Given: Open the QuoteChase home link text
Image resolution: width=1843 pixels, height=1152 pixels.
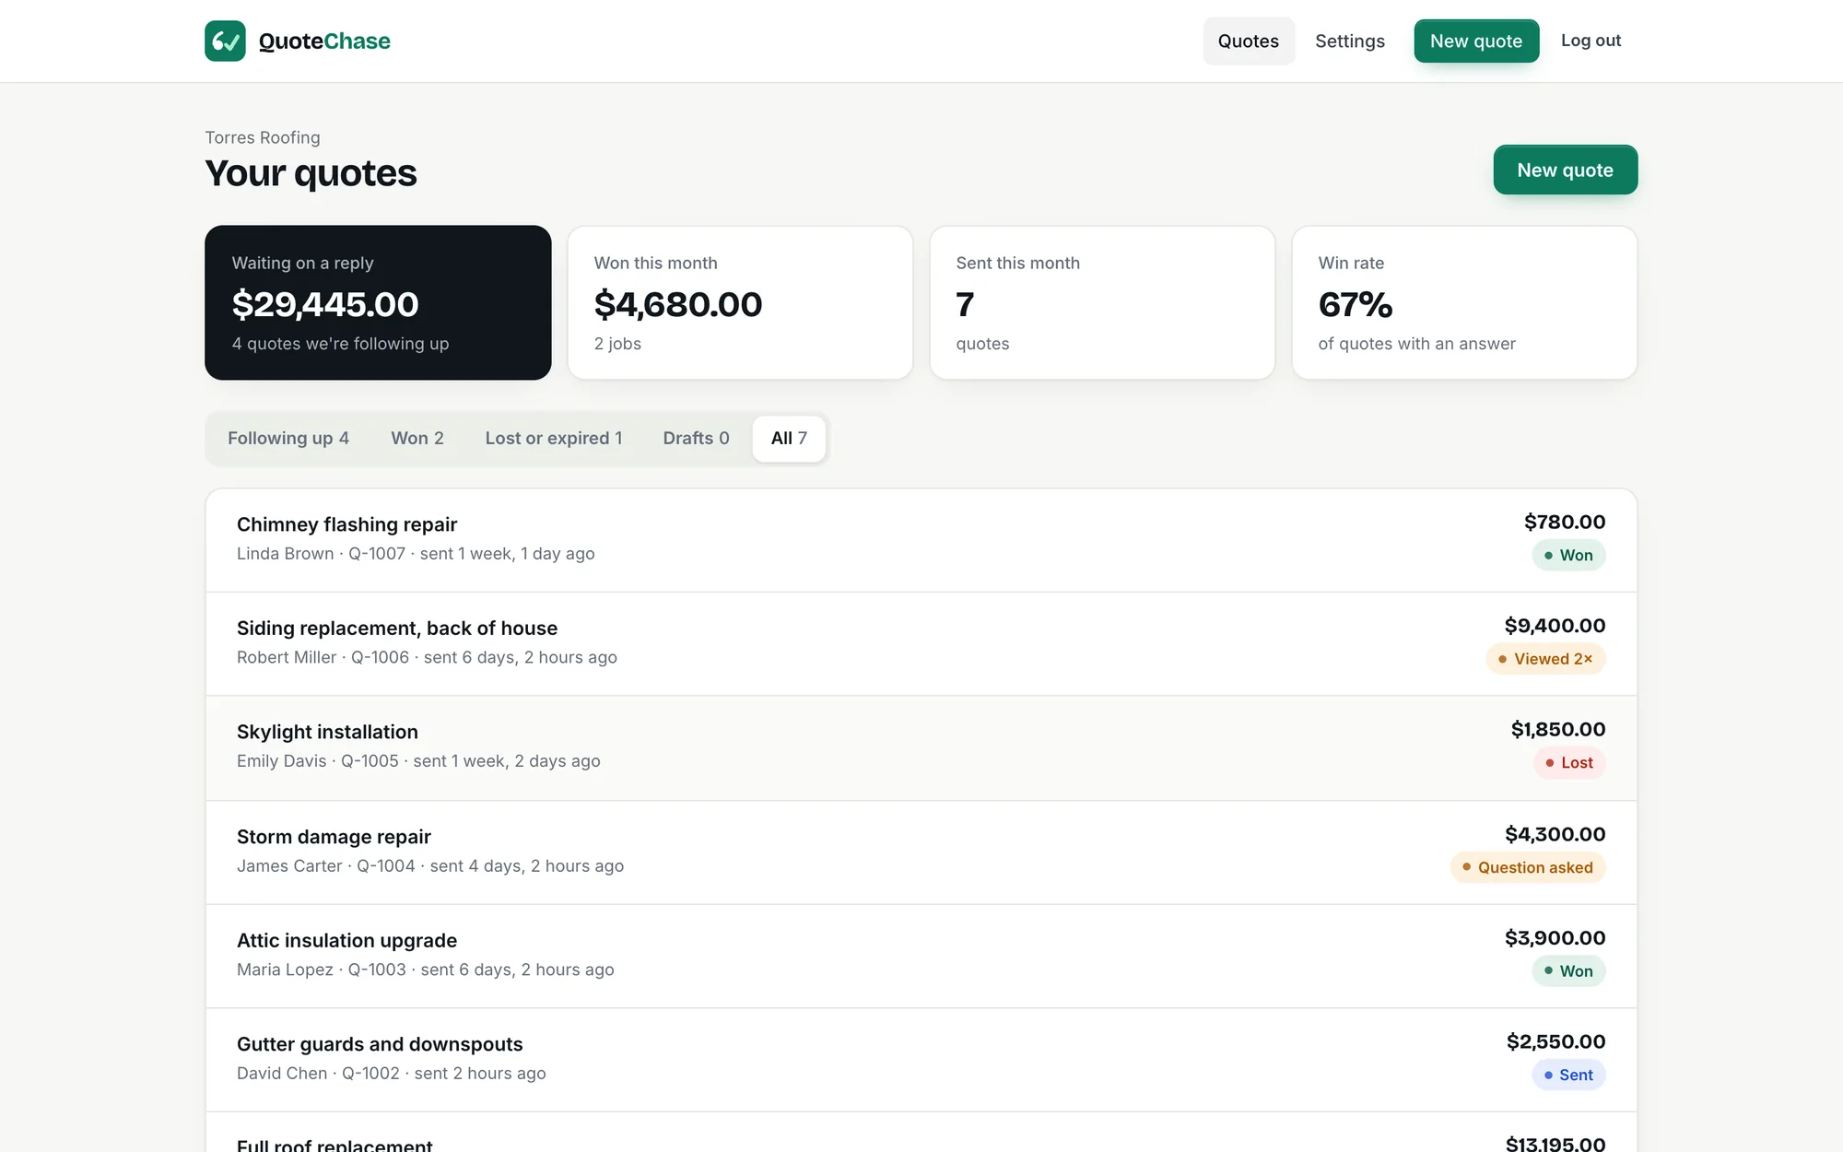Looking at the screenshot, I should coord(324,41).
